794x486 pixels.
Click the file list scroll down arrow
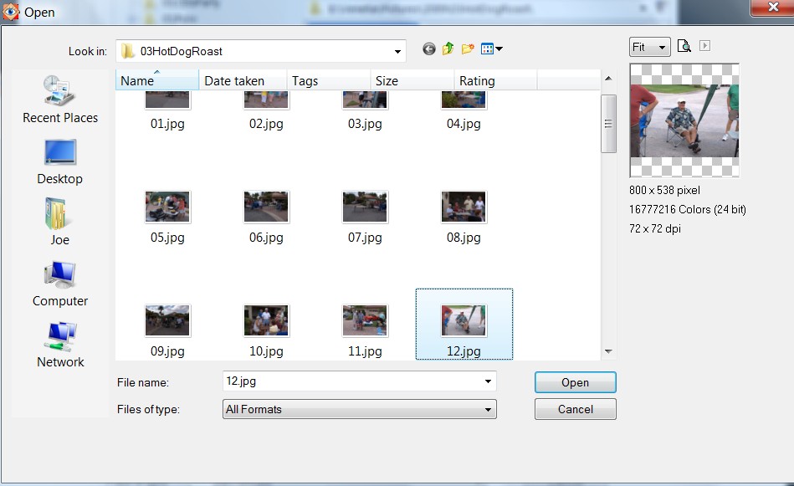(x=608, y=351)
